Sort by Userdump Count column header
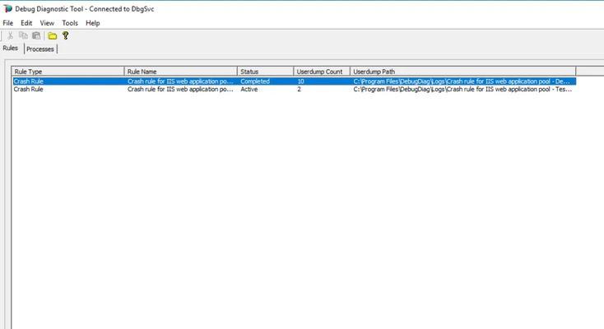This screenshot has height=329, width=604. click(x=322, y=72)
